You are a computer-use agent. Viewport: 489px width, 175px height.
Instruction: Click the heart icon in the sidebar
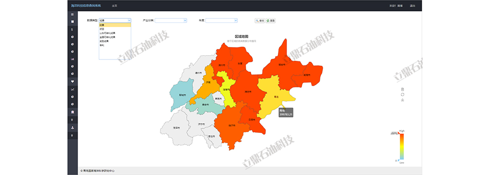tap(73, 82)
